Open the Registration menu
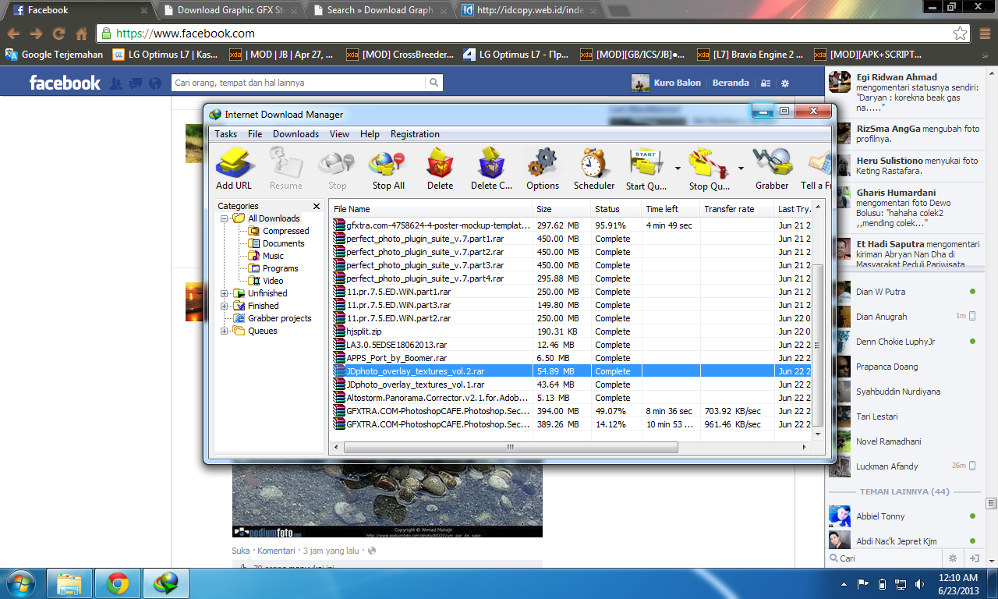This screenshot has width=998, height=599. point(415,134)
